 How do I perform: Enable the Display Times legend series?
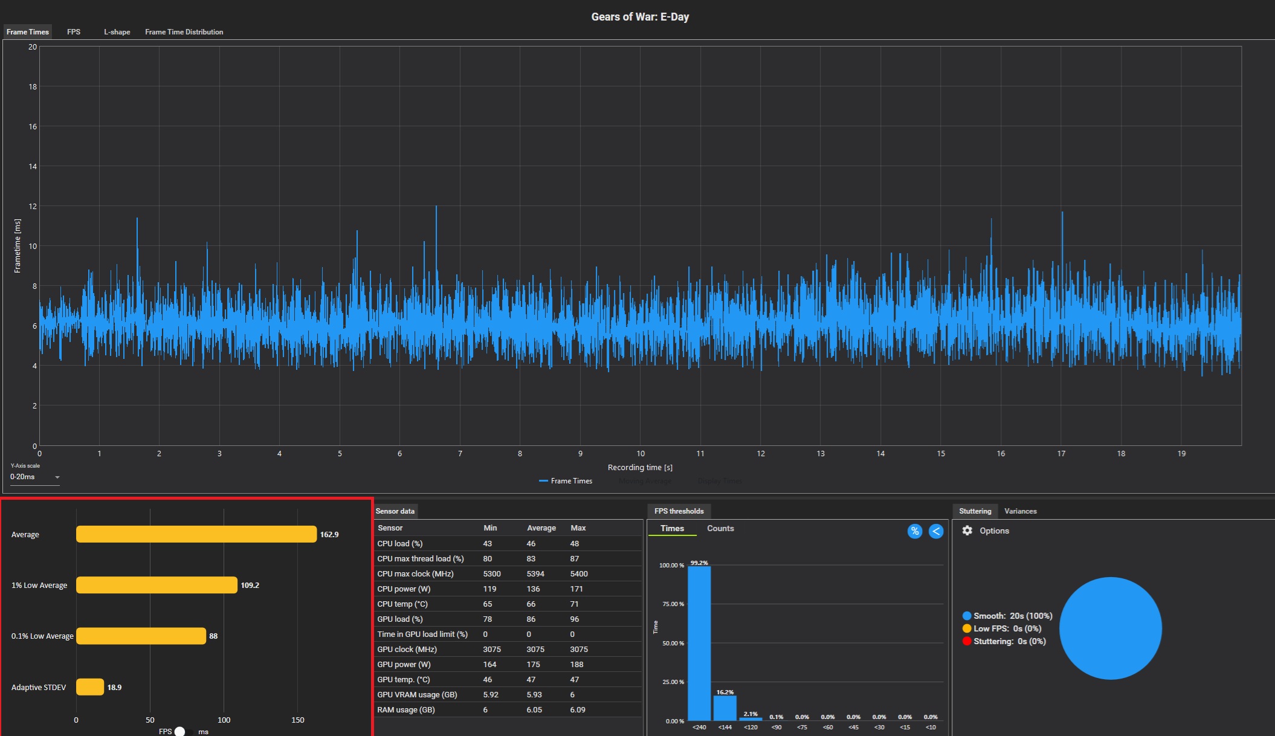[720, 481]
